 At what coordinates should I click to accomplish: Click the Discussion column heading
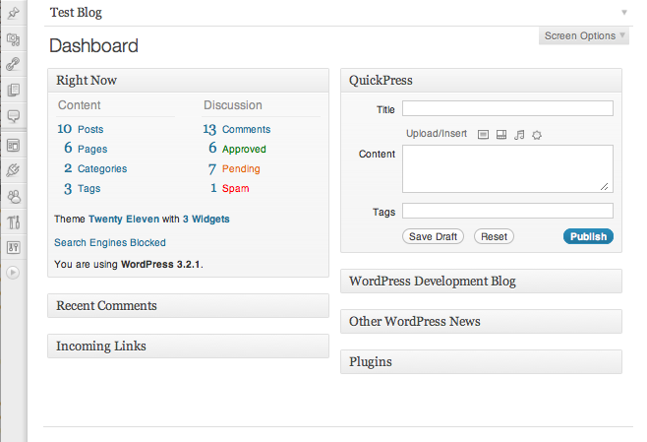pyautogui.click(x=233, y=105)
